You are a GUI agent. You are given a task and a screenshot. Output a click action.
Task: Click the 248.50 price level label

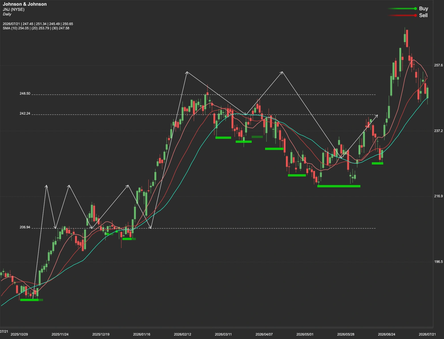click(x=25, y=94)
